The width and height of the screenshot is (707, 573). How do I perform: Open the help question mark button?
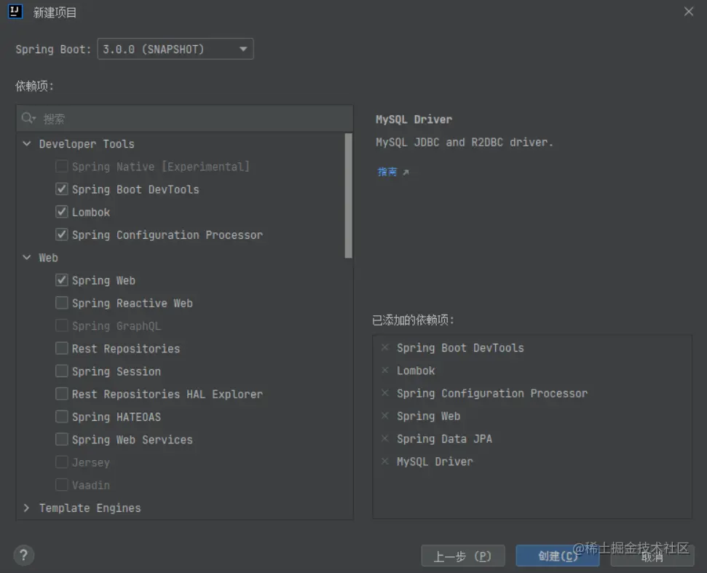coord(23,556)
